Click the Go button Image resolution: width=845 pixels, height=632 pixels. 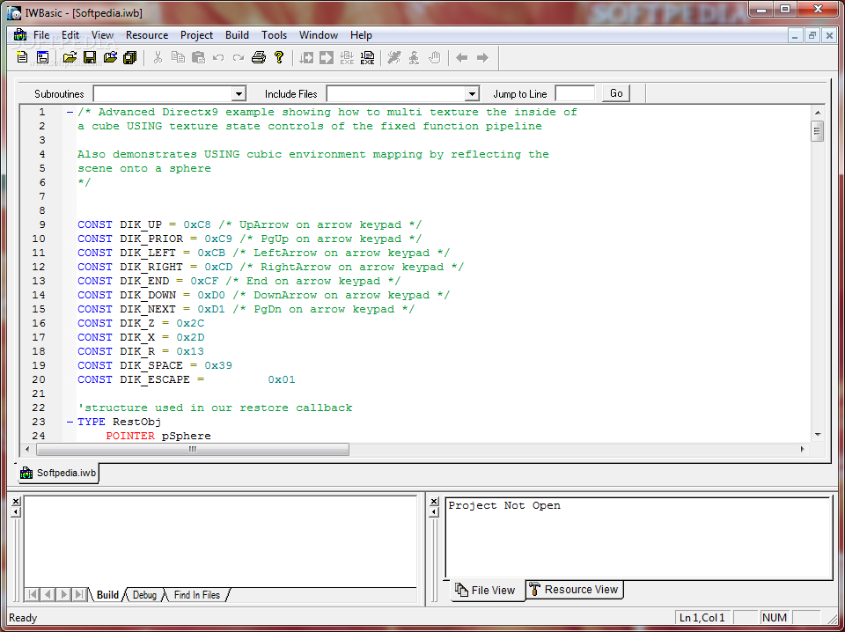coord(616,93)
